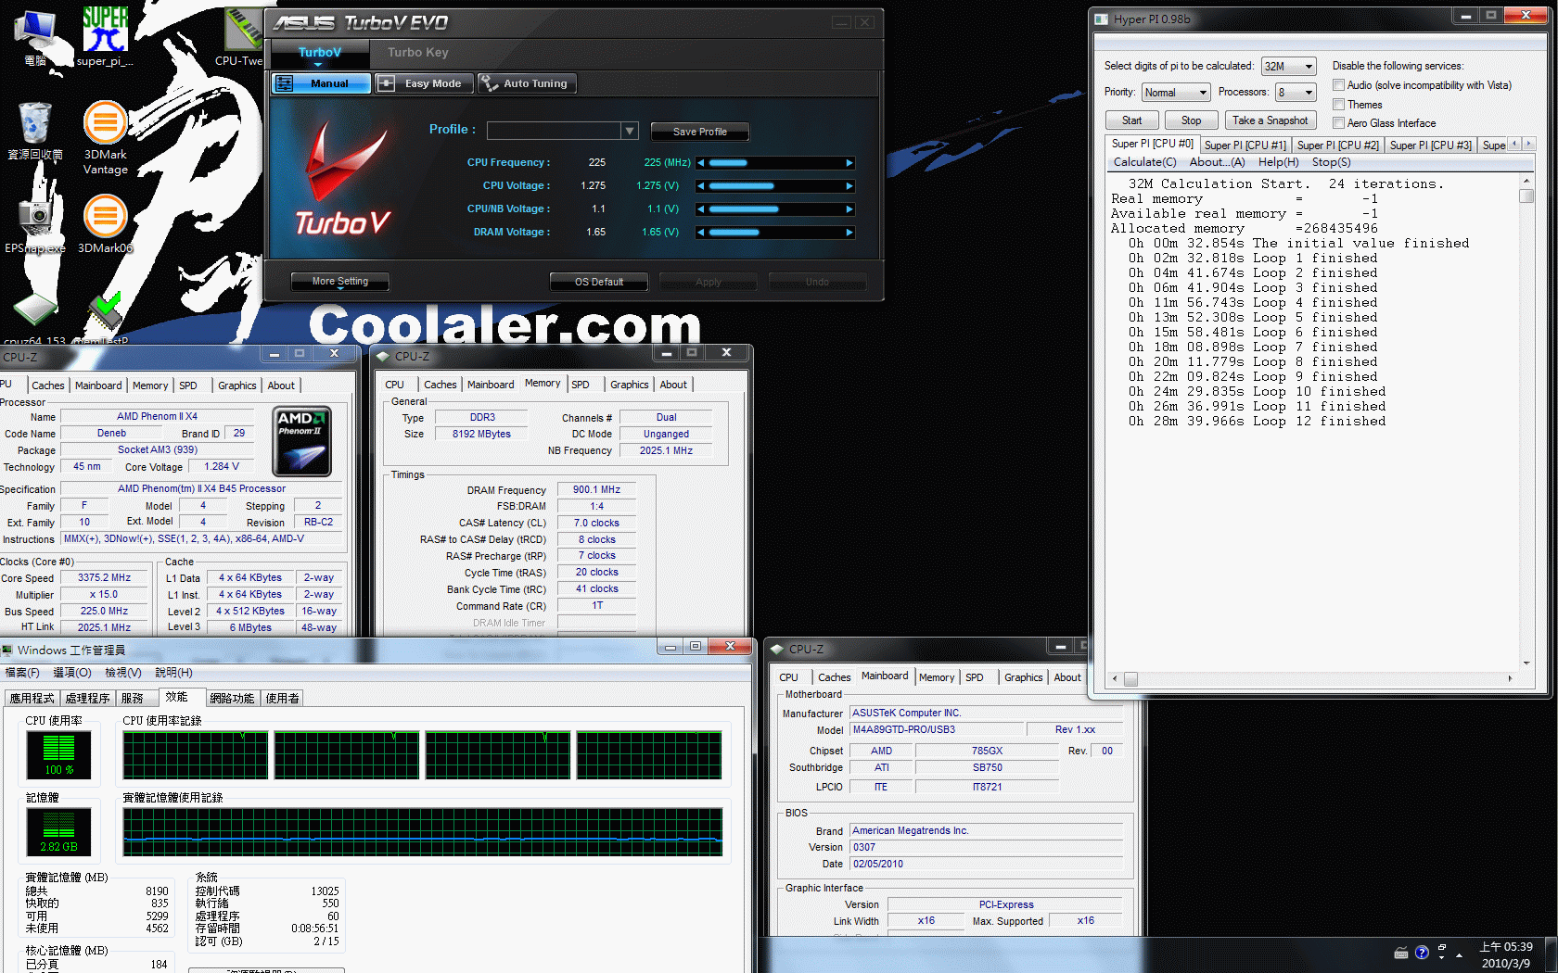Screen dimensions: 1558x973
Task: Launch 3DMark Vantage from the desktop
Action: [x=105, y=137]
